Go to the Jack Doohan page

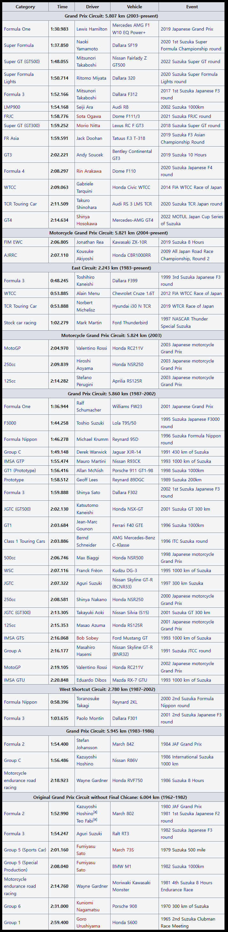coord(89,138)
